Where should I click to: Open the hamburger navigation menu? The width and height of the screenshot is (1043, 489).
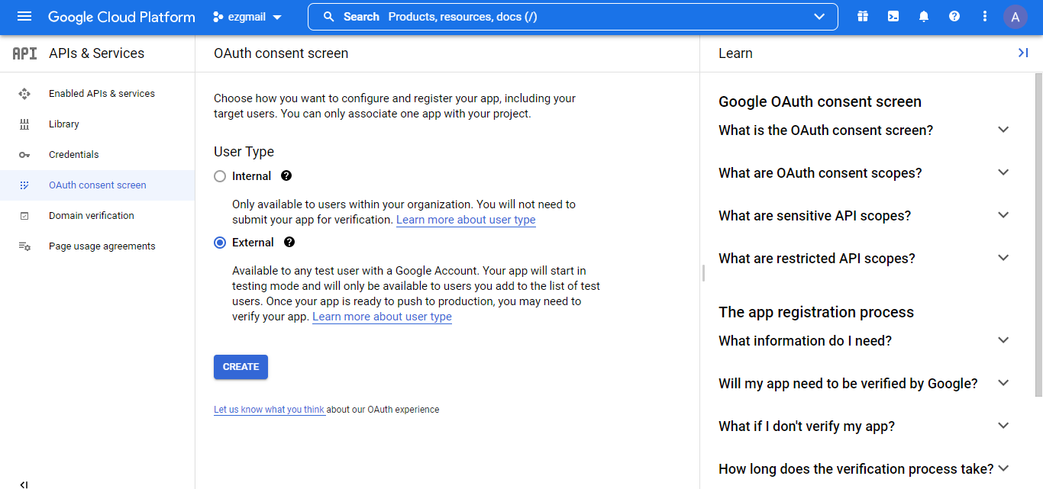click(24, 17)
